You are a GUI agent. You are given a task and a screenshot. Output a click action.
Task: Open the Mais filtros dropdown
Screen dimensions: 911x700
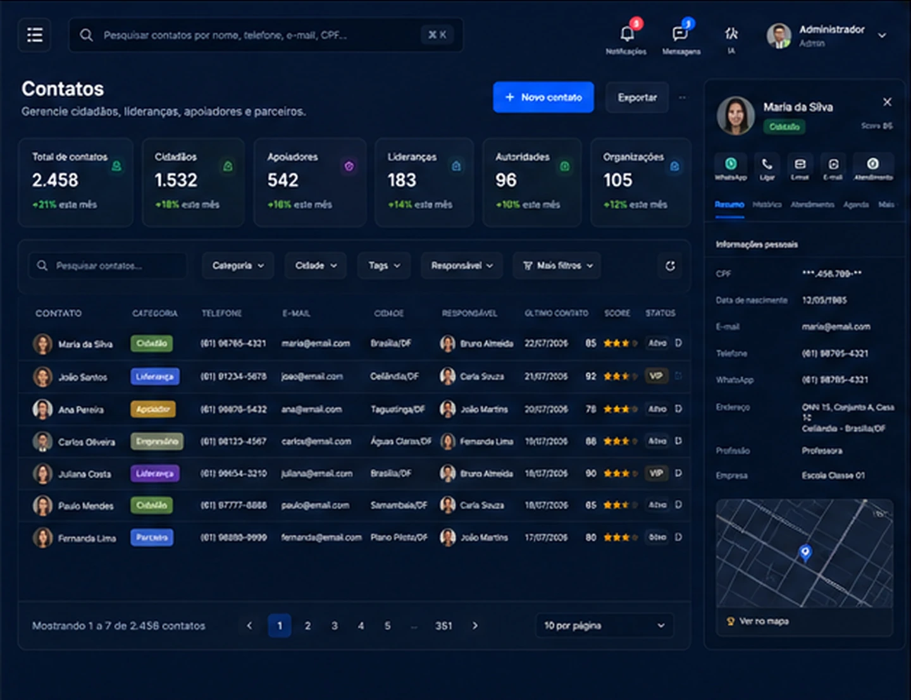coord(557,266)
